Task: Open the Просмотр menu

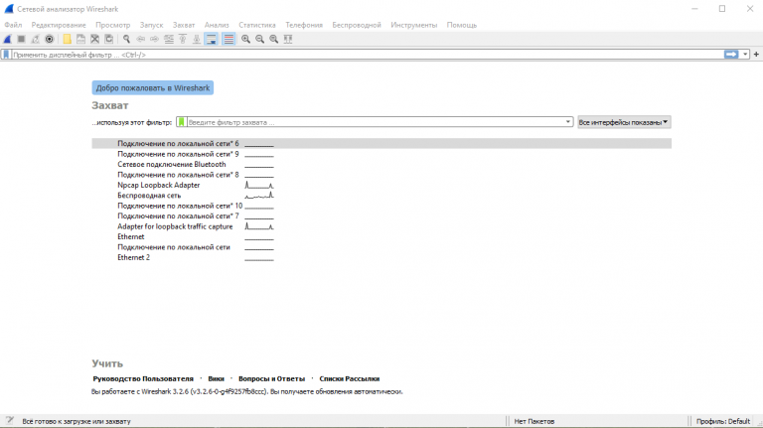Action: [x=113, y=25]
